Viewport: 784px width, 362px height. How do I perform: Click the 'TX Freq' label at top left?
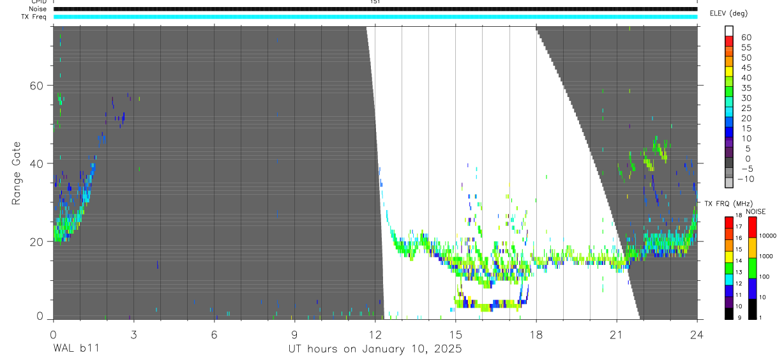click(x=34, y=17)
